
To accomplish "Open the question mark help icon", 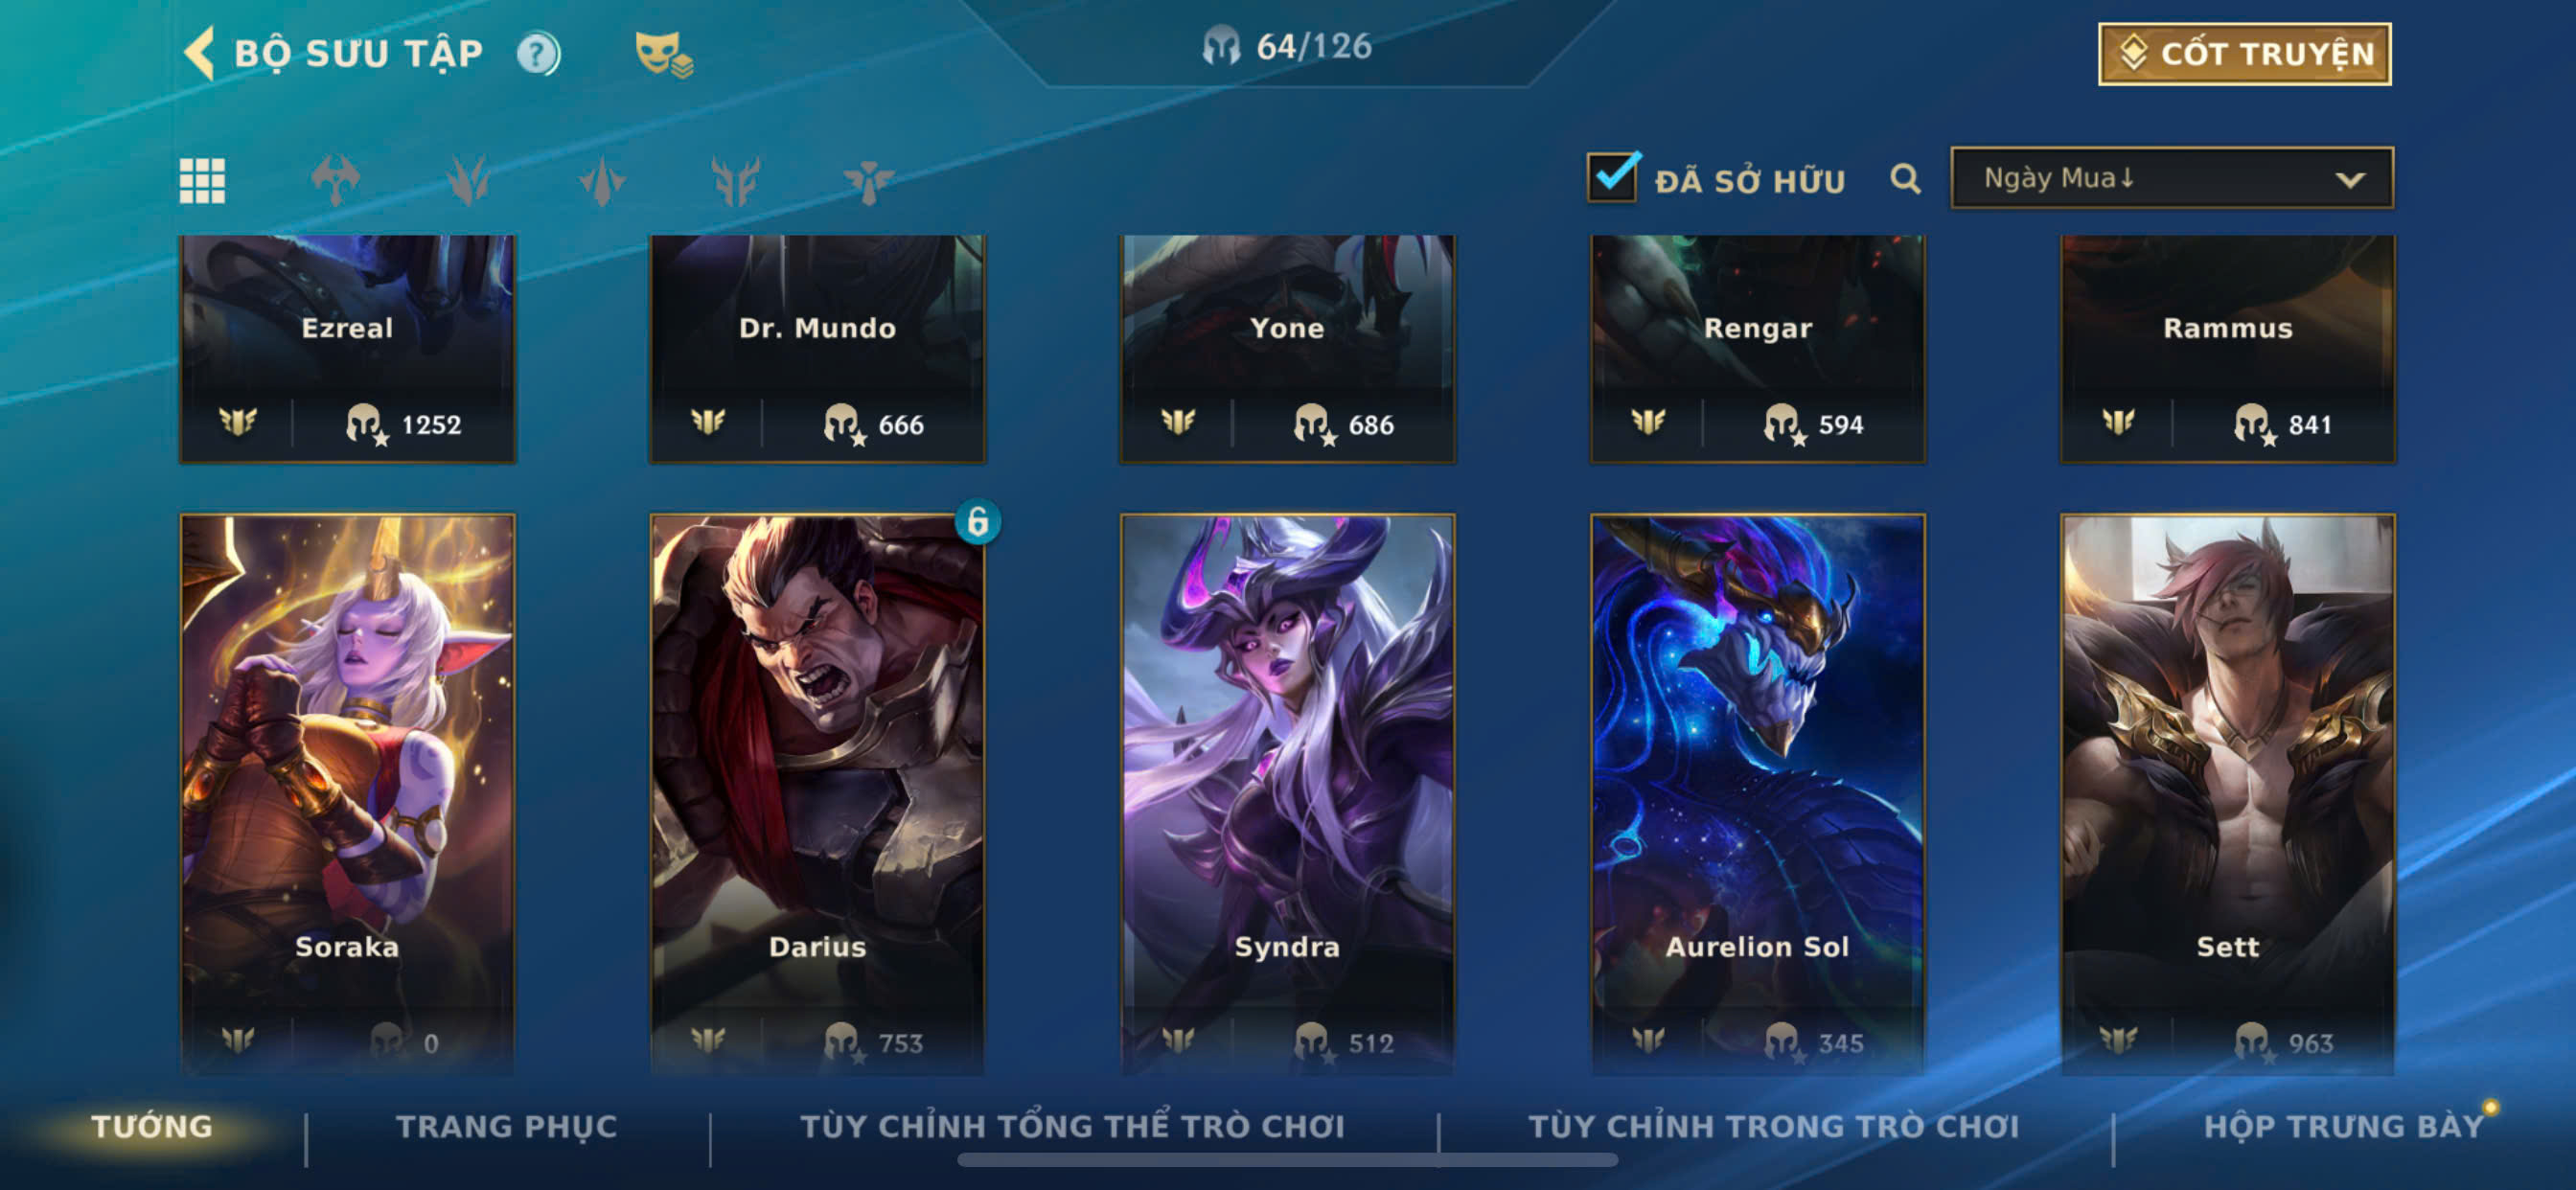I will pyautogui.click(x=538, y=54).
